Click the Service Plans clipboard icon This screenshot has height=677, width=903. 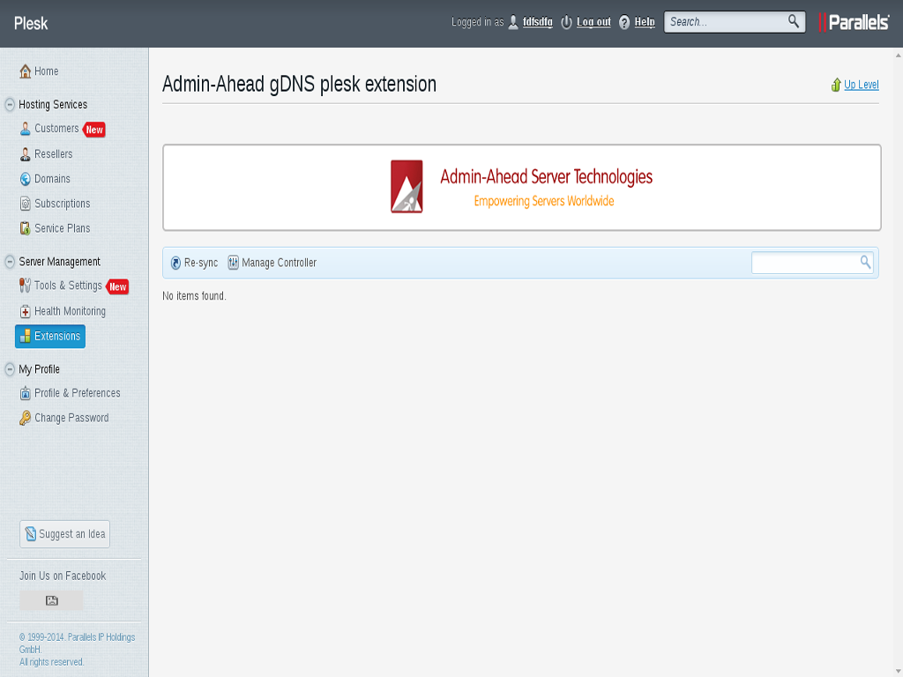pos(25,228)
